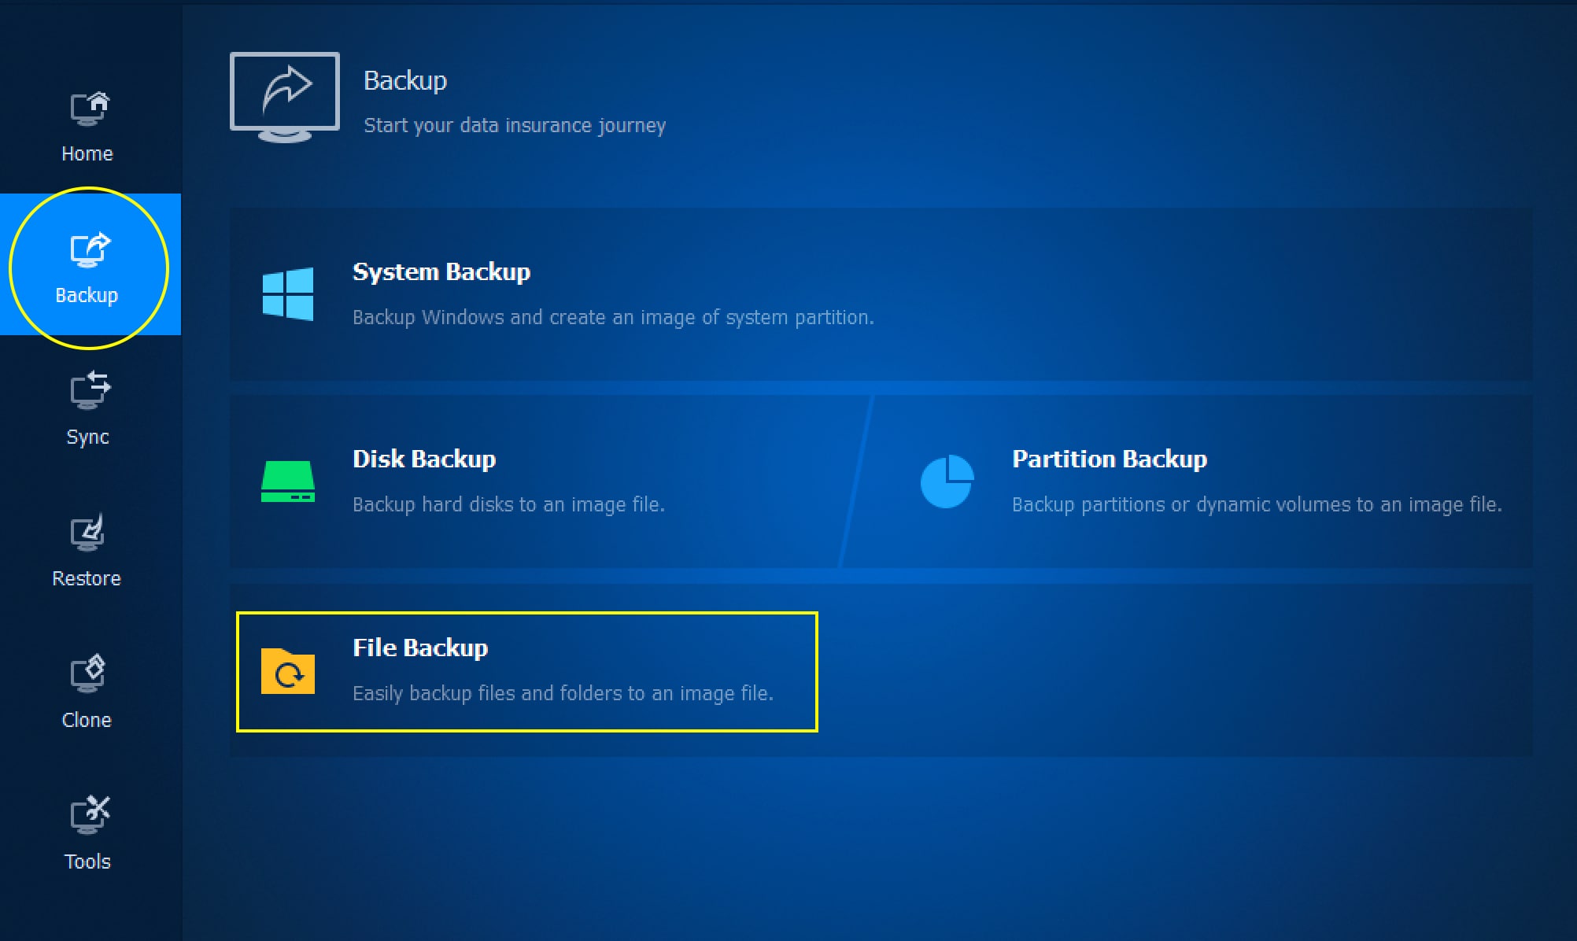1577x941 pixels.
Task: Click the System Backup description text
Action: 612,317
